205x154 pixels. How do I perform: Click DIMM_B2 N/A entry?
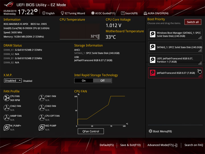click(x=11, y=62)
